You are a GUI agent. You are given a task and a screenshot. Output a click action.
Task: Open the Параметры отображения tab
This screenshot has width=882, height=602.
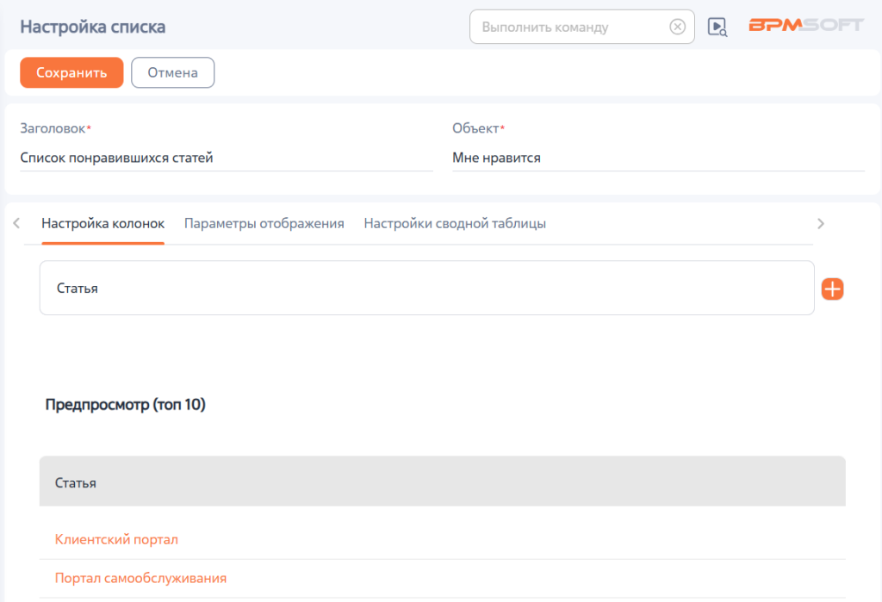264,223
